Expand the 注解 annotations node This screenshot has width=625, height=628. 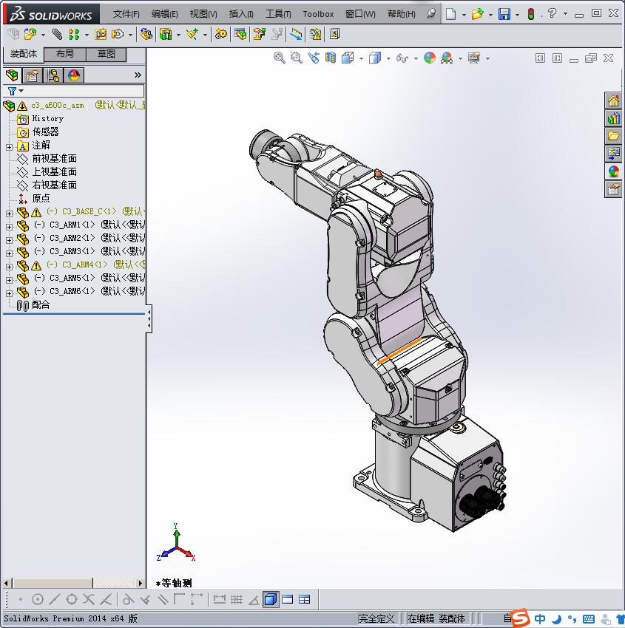click(x=9, y=147)
